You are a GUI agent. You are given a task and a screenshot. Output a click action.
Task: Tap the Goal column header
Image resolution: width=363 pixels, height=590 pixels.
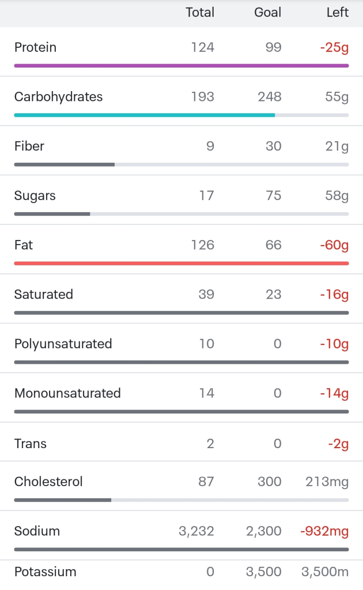pyautogui.click(x=267, y=13)
